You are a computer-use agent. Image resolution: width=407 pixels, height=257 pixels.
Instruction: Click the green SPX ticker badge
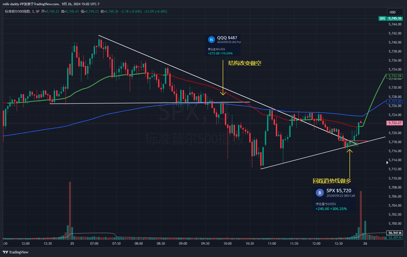pos(382,19)
